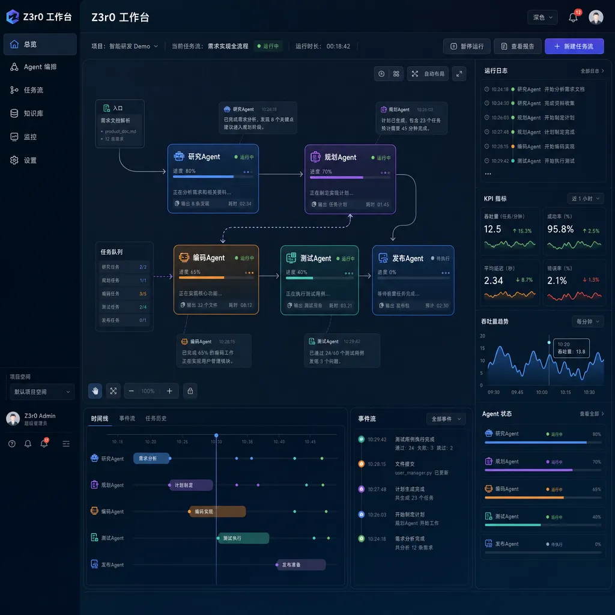Open the 全部事件 filter dropdown
Image resolution: width=615 pixels, height=615 pixels.
pyautogui.click(x=446, y=419)
